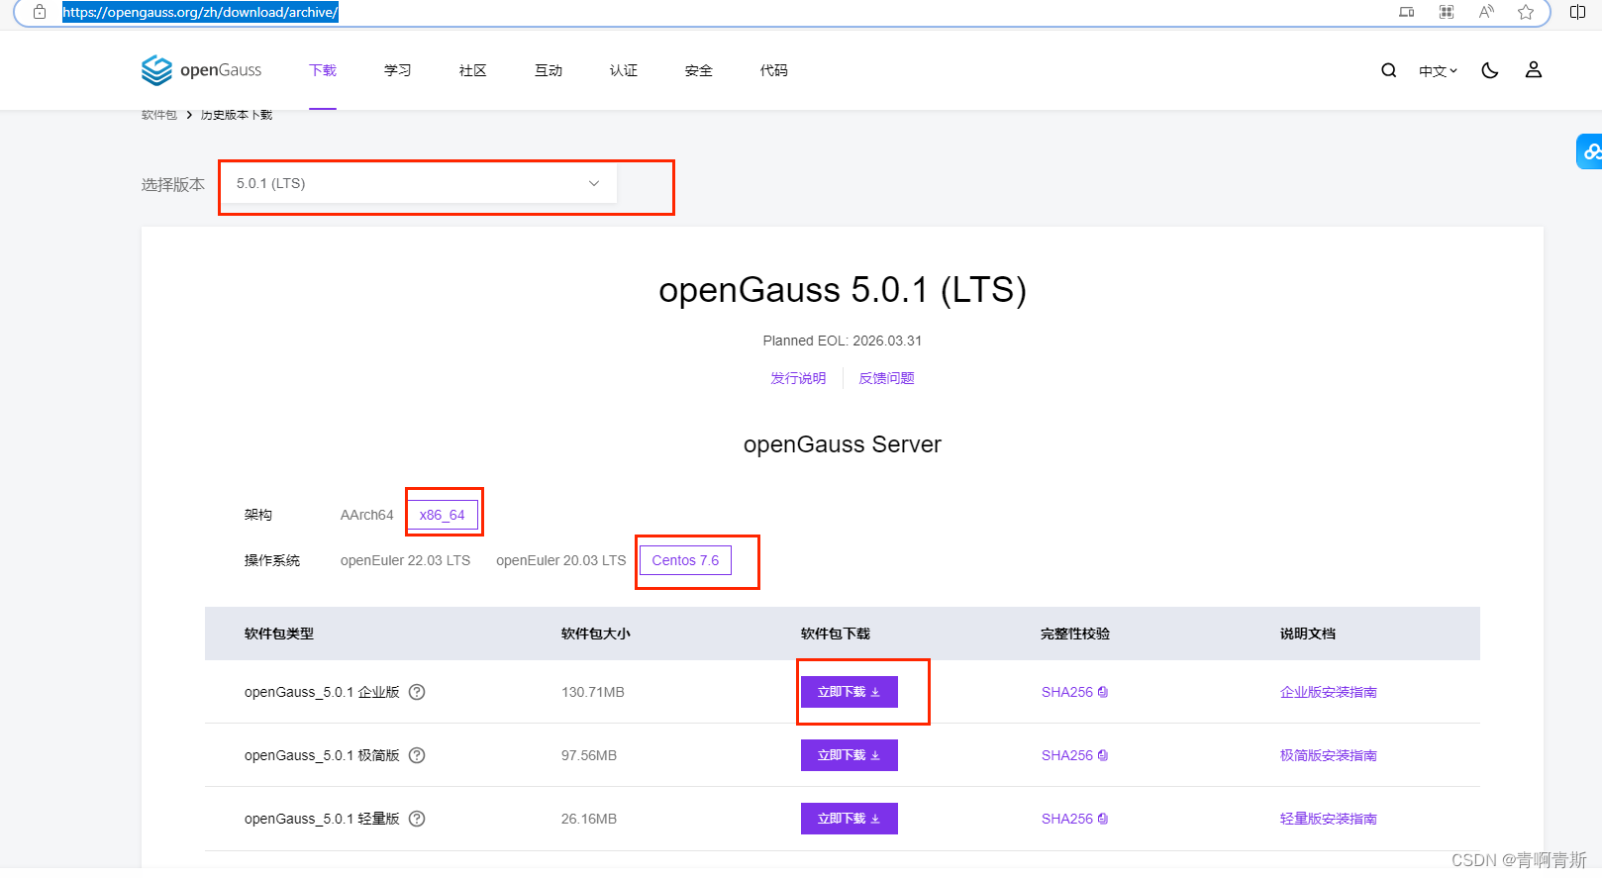Open browser split screen icon
Screen dimensions: 1602x878
click(x=1578, y=12)
